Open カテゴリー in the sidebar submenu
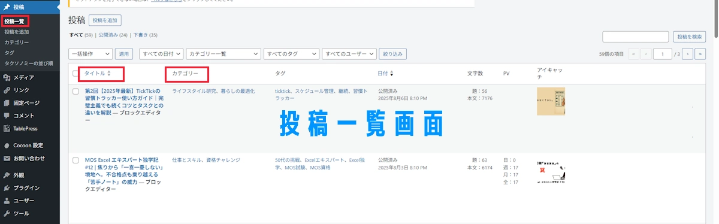Viewport: 719px width, 224px height. (17, 43)
